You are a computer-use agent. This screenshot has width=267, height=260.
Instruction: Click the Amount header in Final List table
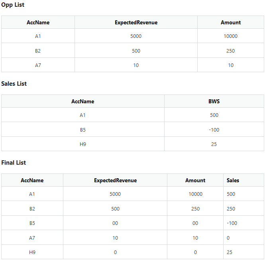pyautogui.click(x=195, y=180)
